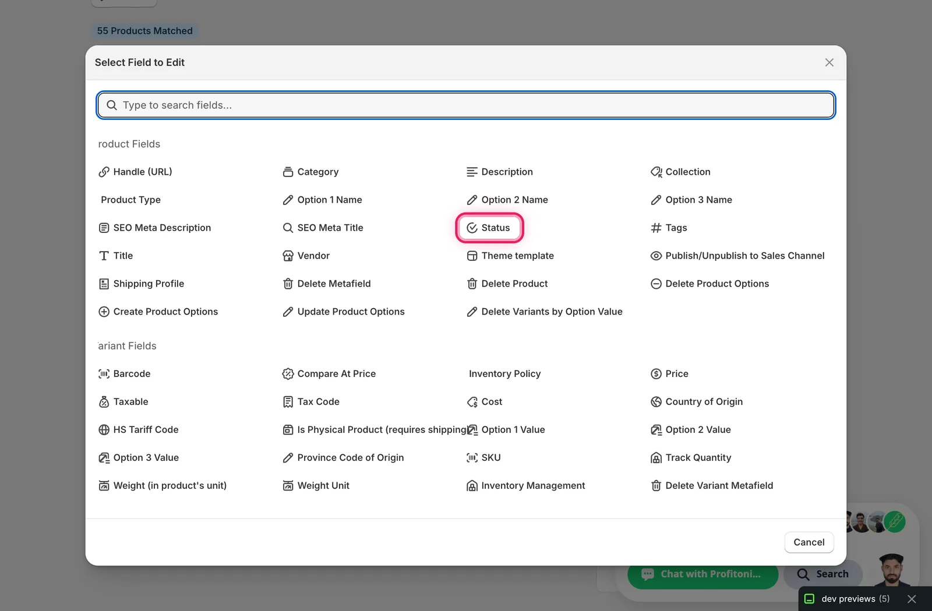Pick Is Physical Product field
The height and width of the screenshot is (611, 932).
pyautogui.click(x=375, y=430)
